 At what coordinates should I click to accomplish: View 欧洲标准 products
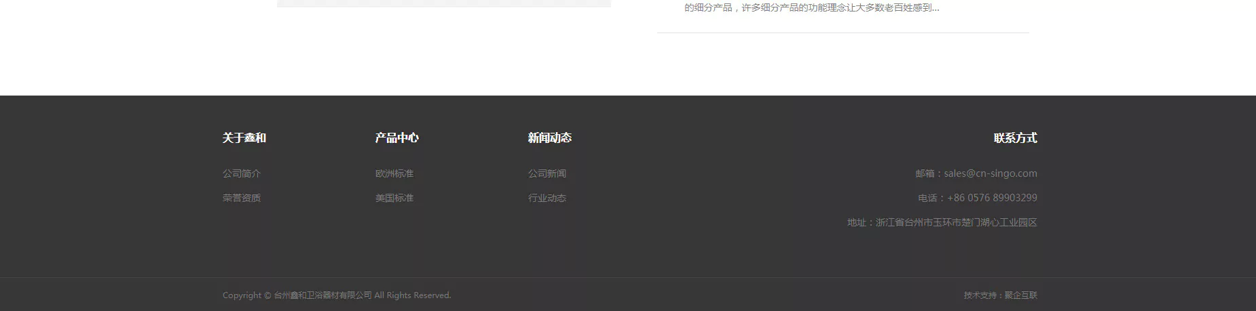click(x=394, y=173)
